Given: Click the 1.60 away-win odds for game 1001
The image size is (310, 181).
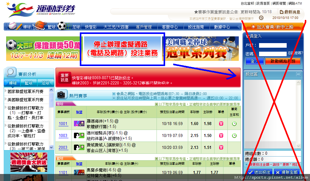Looking at the screenshot, I should (194, 124).
